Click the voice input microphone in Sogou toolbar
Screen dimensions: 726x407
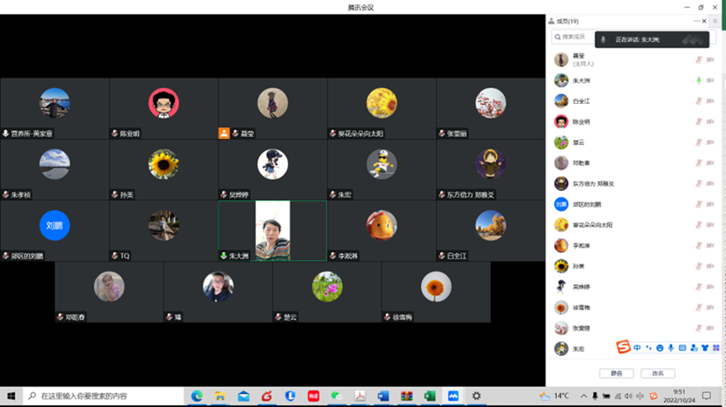[x=671, y=348]
